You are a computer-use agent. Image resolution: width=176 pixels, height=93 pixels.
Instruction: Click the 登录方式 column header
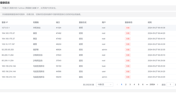(x=83, y=22)
